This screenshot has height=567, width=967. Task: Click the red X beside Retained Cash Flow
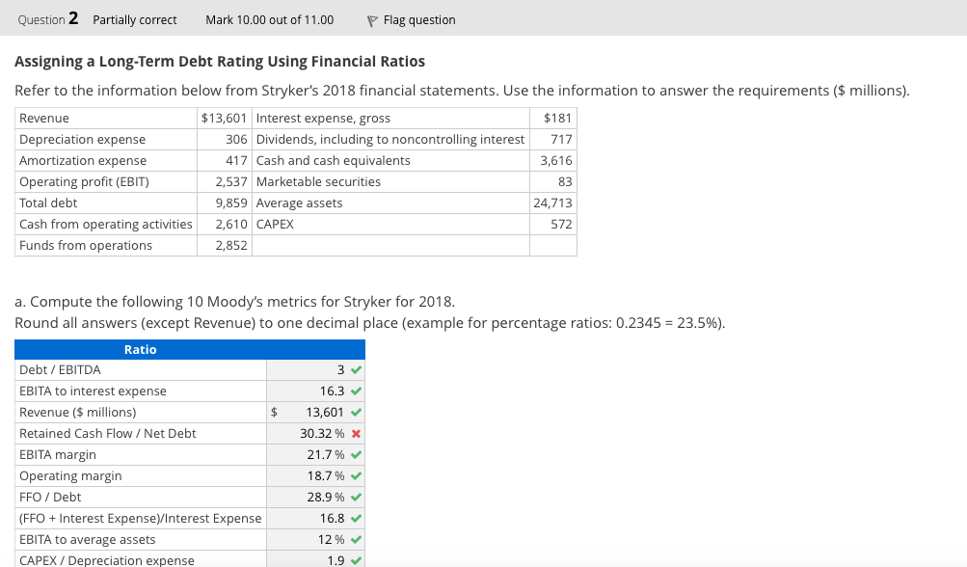(356, 434)
